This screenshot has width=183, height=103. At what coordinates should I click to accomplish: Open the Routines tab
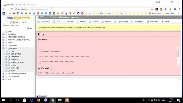(152, 22)
